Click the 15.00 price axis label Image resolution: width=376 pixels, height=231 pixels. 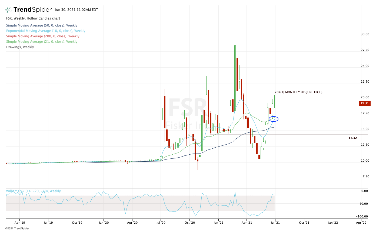(365, 129)
